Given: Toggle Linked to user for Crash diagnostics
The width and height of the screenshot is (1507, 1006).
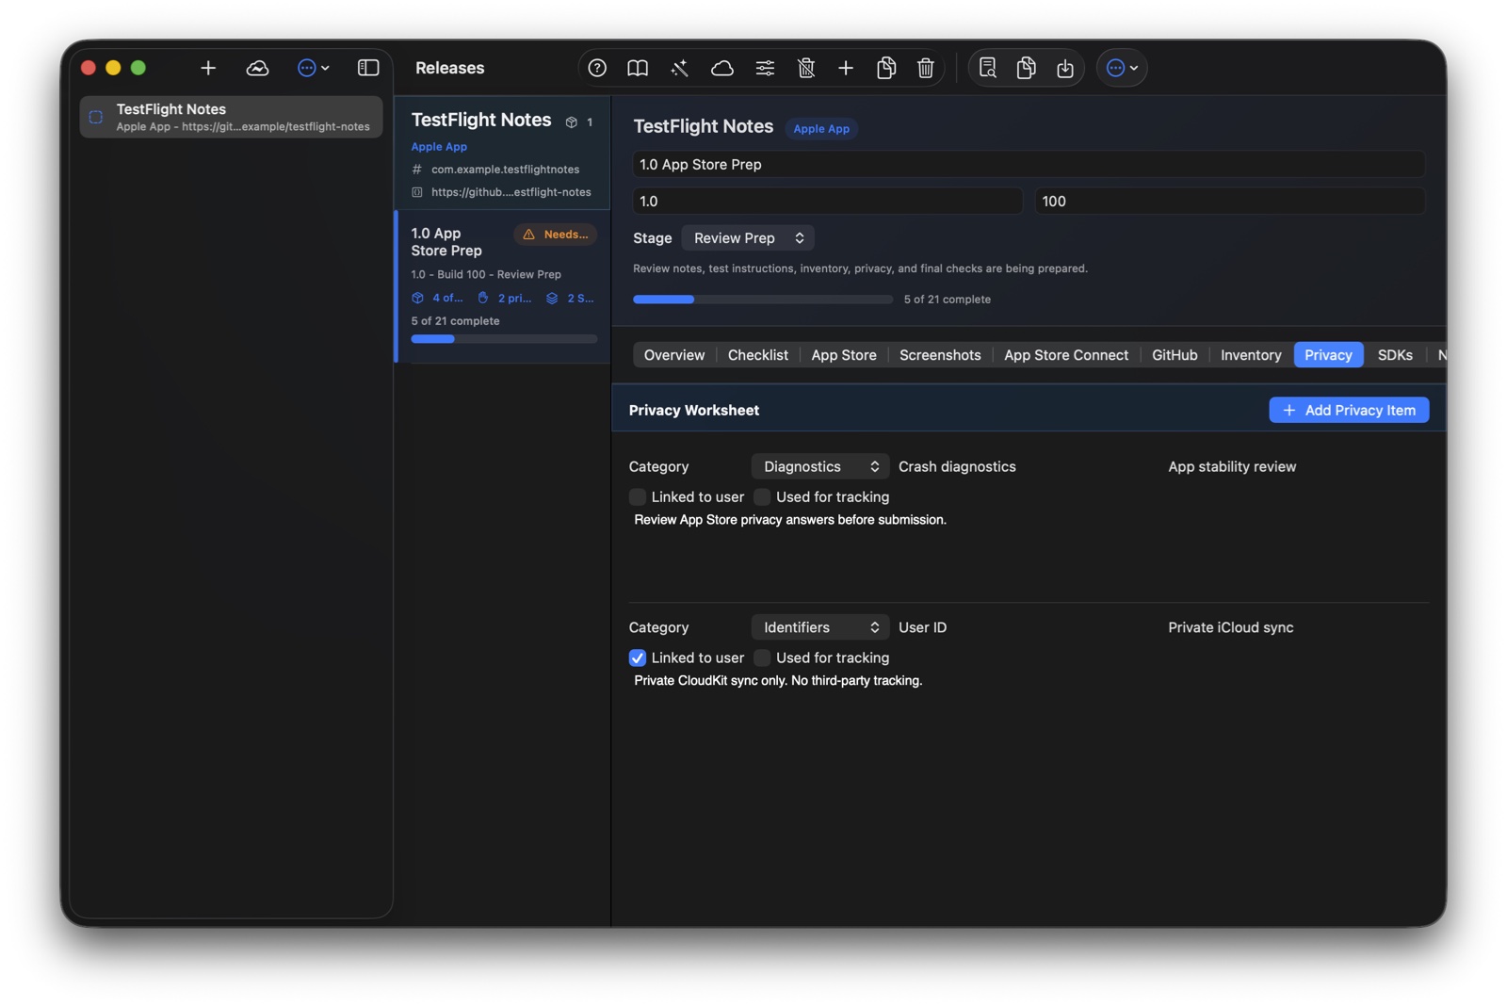Looking at the screenshot, I should point(638,496).
